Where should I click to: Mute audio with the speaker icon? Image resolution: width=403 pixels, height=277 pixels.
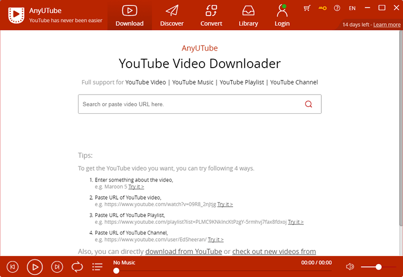350,267
